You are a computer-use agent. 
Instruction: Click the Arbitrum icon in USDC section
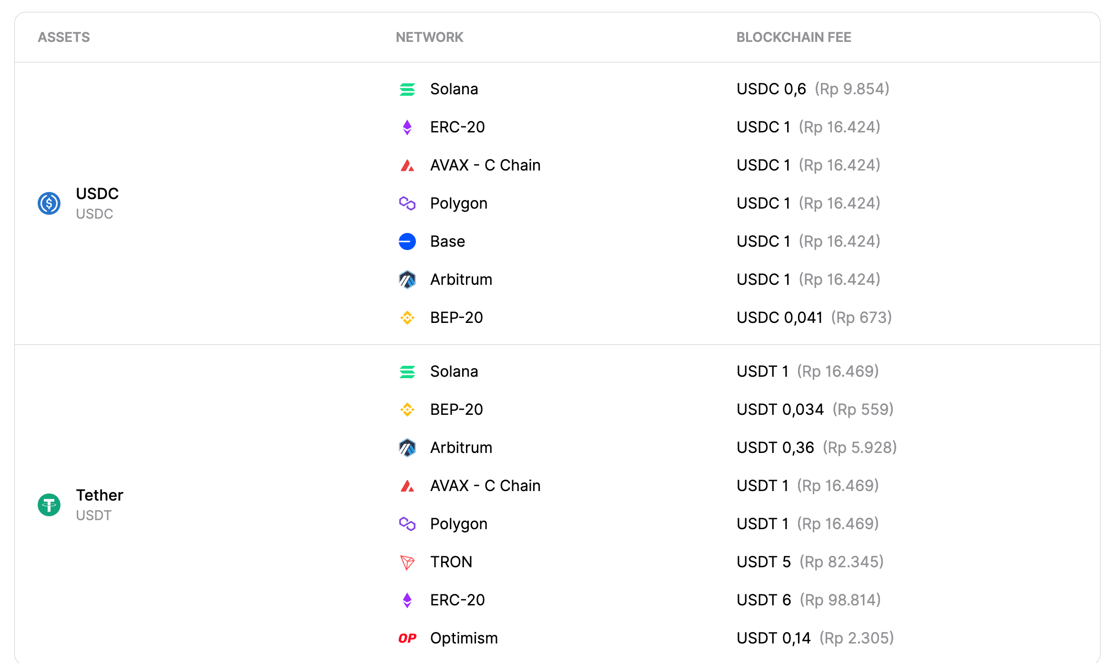coord(407,280)
